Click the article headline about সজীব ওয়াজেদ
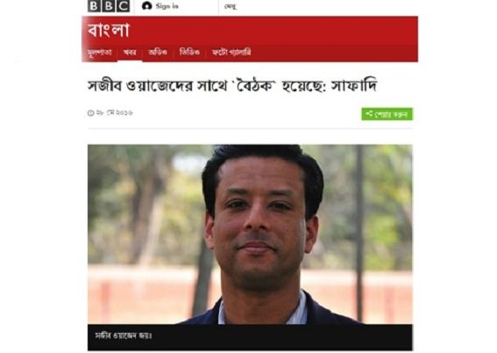The width and height of the screenshot is (497, 353). coord(232,86)
